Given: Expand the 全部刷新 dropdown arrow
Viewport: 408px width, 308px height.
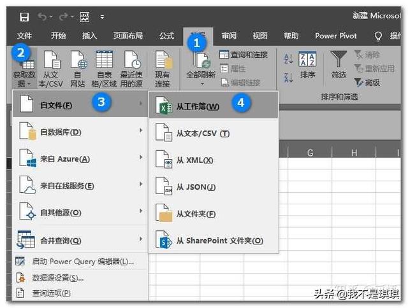Looking at the screenshot, I should pos(202,84).
